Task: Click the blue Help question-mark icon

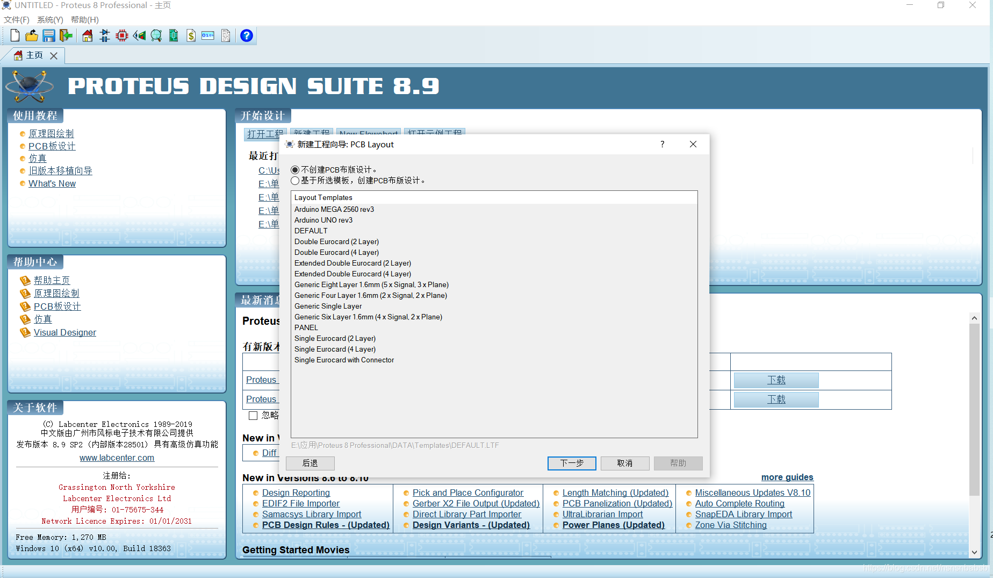Action: coord(247,35)
